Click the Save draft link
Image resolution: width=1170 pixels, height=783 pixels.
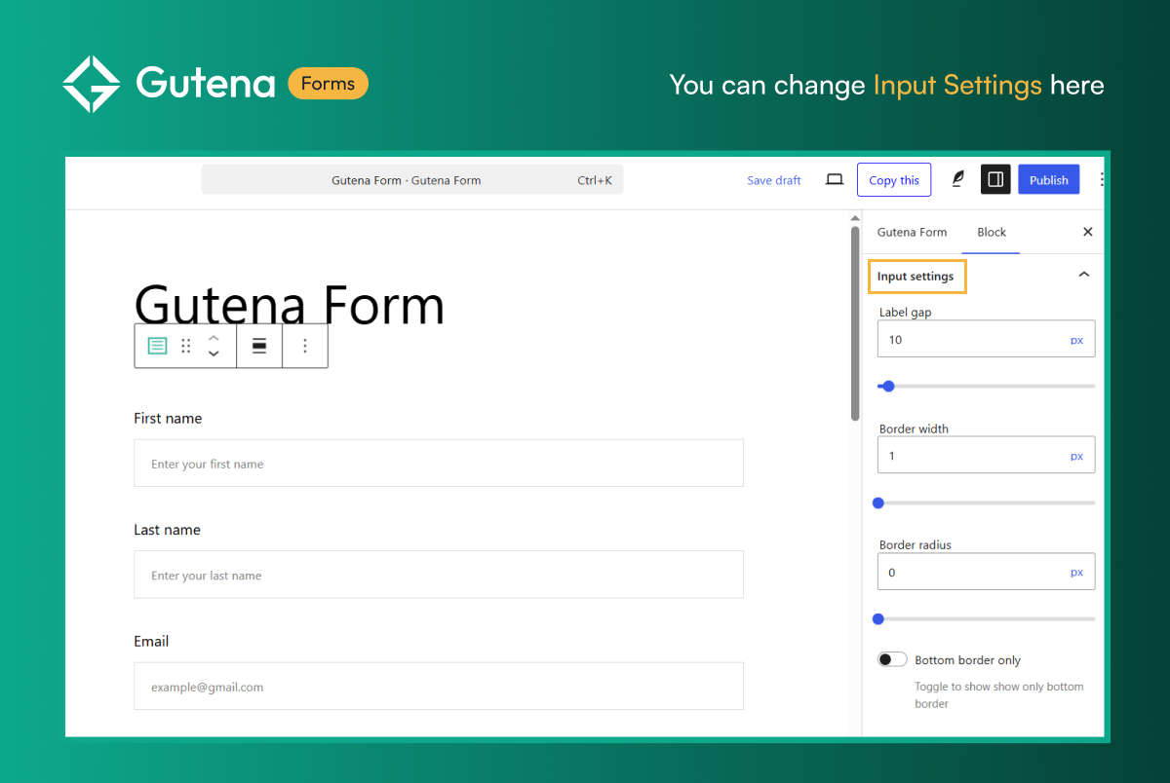(x=773, y=180)
